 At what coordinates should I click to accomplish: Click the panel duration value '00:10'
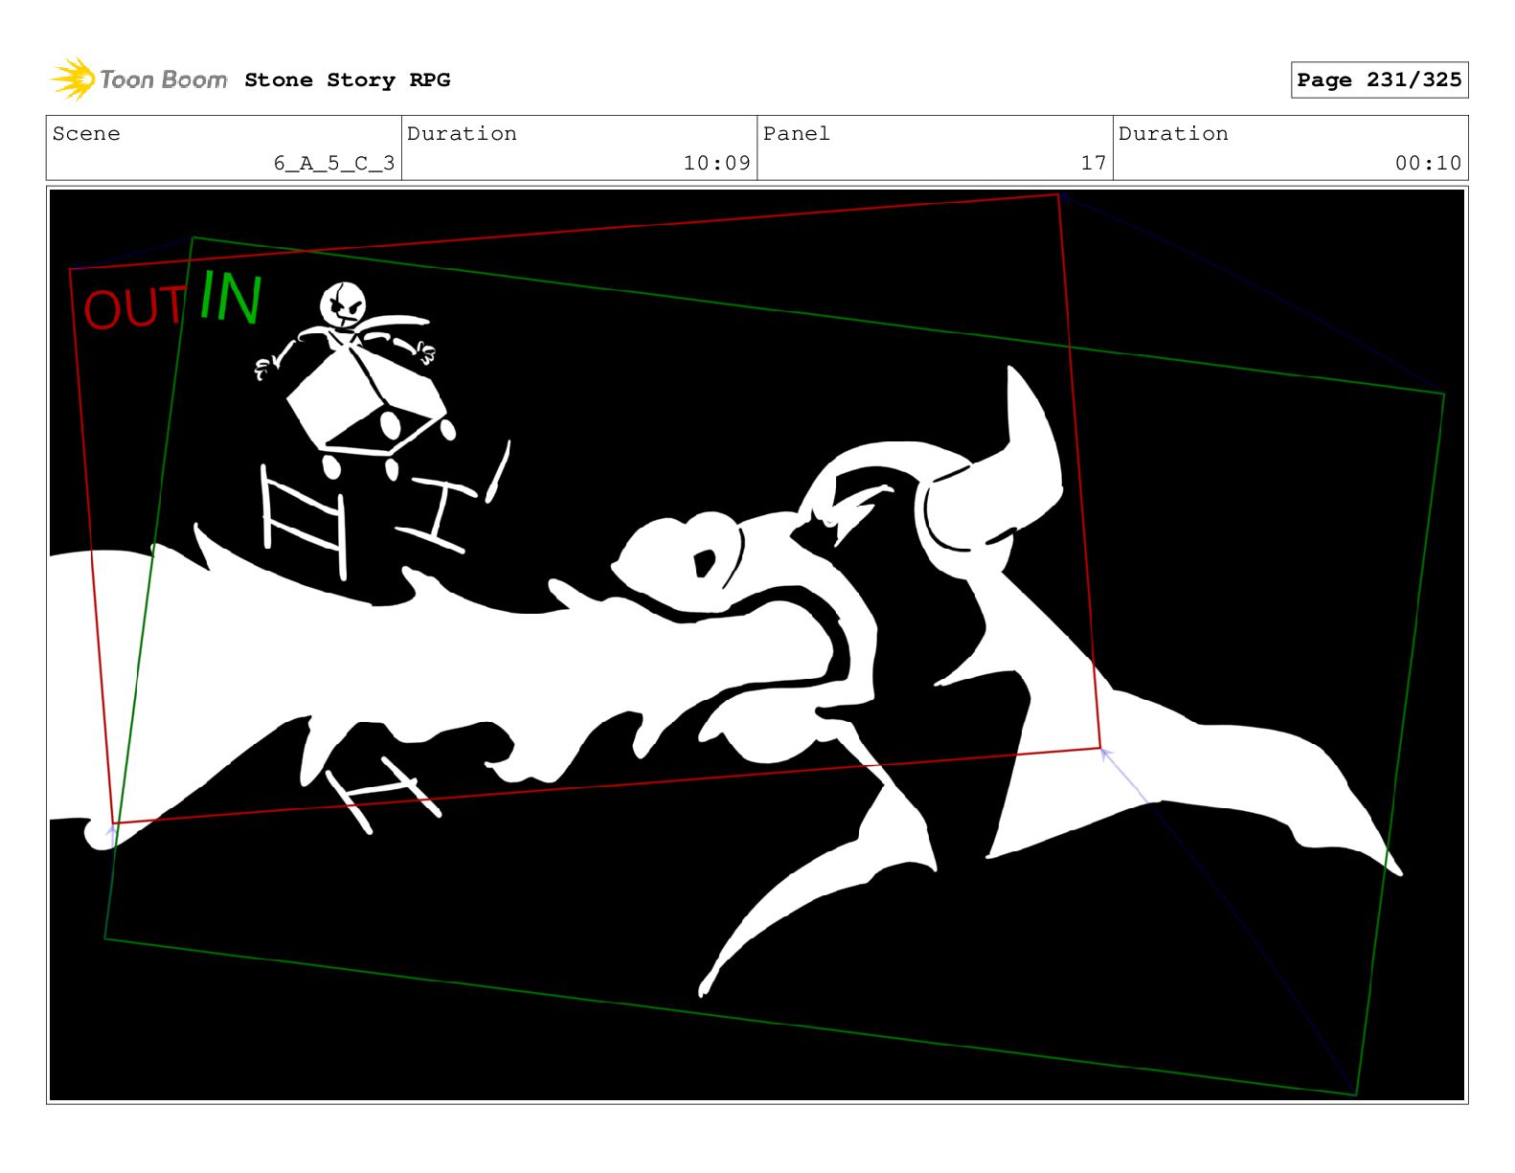coord(1428,163)
